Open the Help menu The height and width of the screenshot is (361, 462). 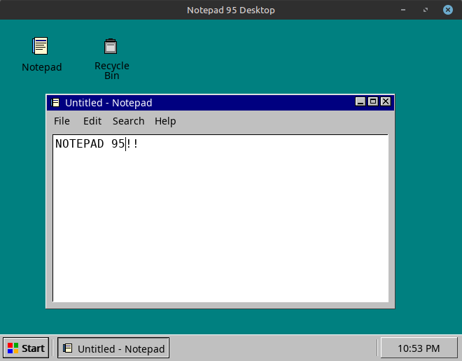pos(165,121)
